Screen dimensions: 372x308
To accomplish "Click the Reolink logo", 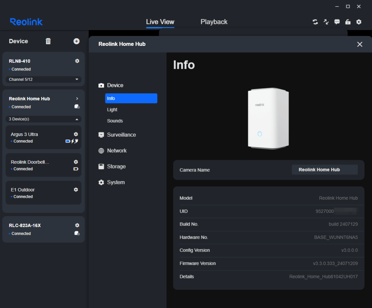I will [26, 22].
